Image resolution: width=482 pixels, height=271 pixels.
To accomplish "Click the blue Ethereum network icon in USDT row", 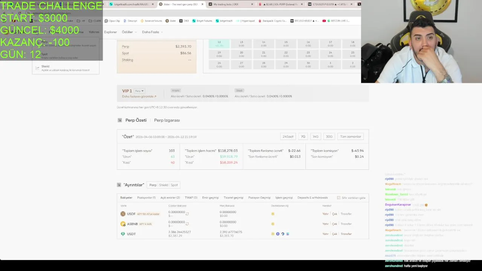I will pyautogui.click(x=278, y=234).
